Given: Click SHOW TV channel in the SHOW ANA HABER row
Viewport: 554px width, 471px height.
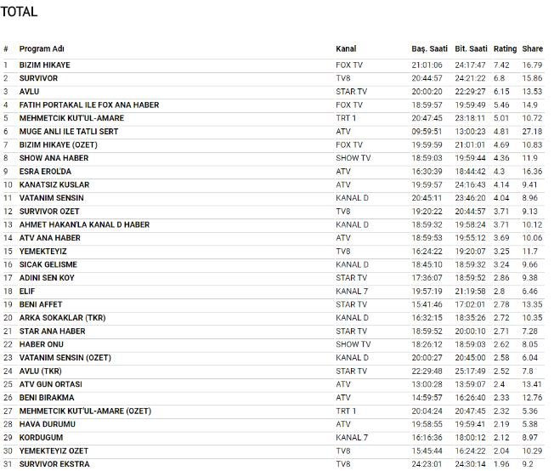Looking at the screenshot, I should tap(353, 158).
